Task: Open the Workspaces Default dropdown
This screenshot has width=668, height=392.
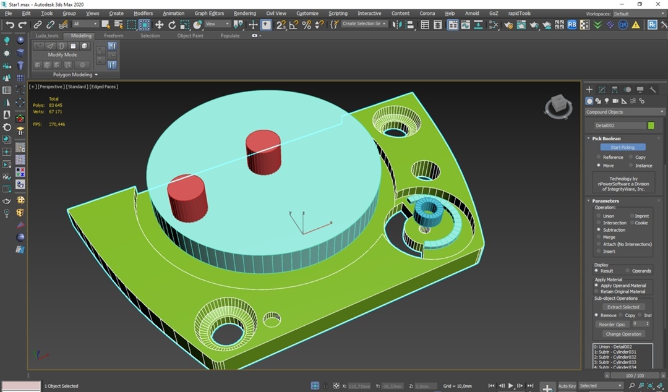Action: pos(640,14)
